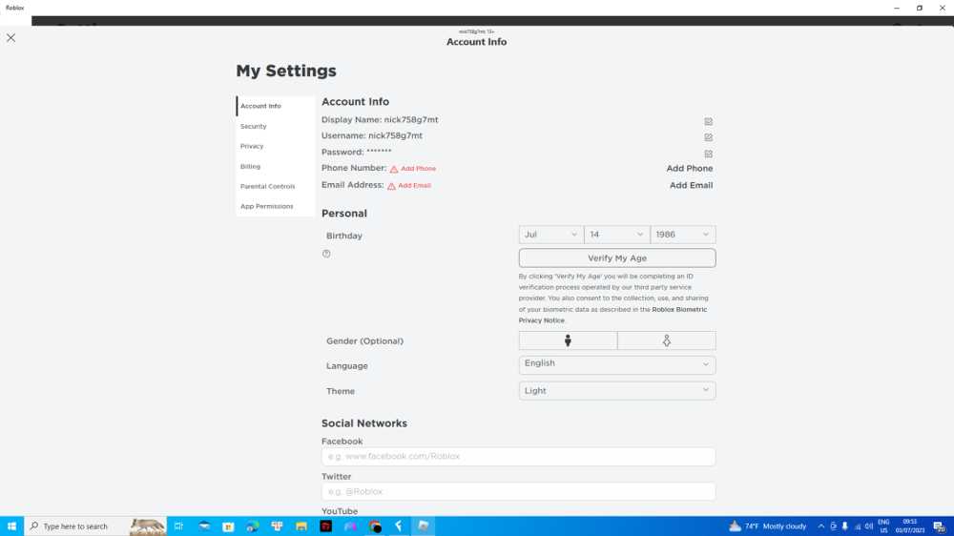Open the taskbar clock and date

coord(909,526)
